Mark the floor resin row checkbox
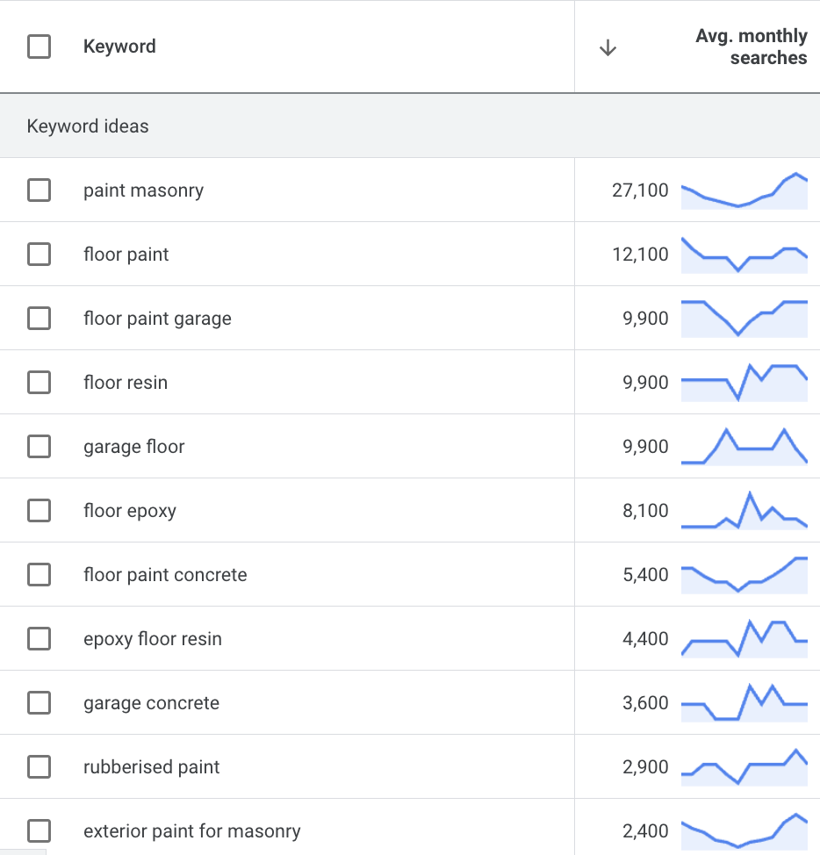This screenshot has height=855, width=820. 39,383
